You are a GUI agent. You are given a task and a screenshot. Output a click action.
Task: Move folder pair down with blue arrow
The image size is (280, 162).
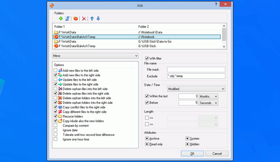click(x=98, y=18)
